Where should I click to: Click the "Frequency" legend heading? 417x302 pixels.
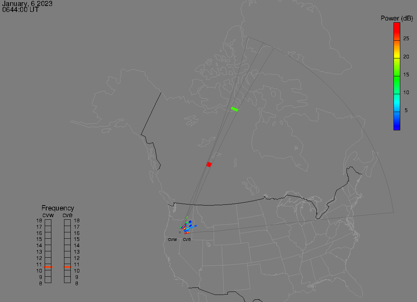point(58,208)
